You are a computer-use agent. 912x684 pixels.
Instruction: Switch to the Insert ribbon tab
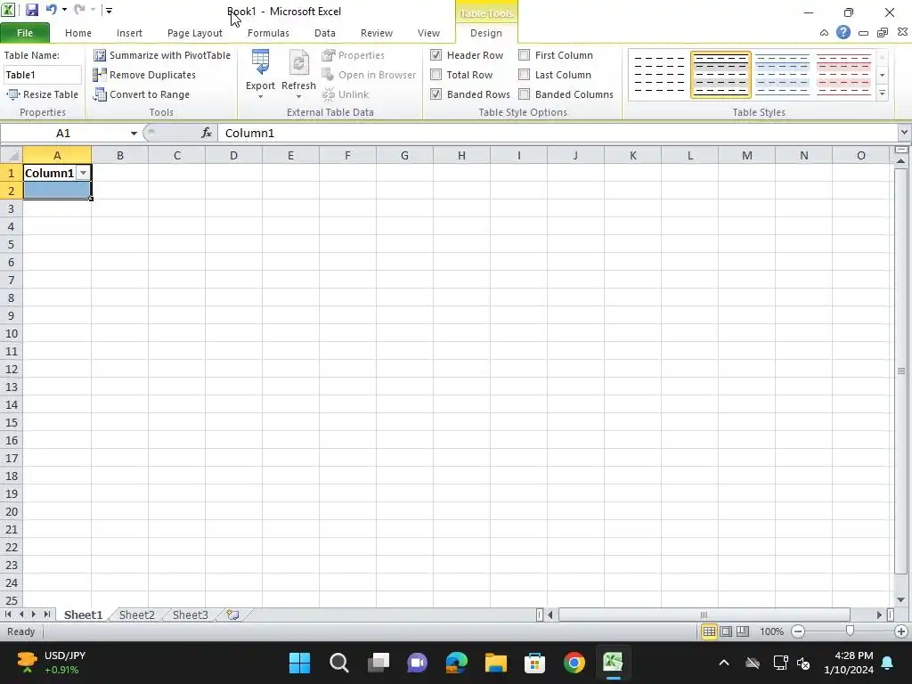129,33
